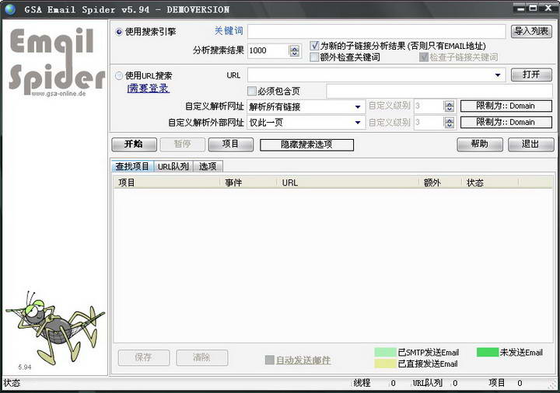Viewport: 560px width, 393px height.
Task: Toggle the 自动发送邮件 checkbox
Action: pos(270,360)
